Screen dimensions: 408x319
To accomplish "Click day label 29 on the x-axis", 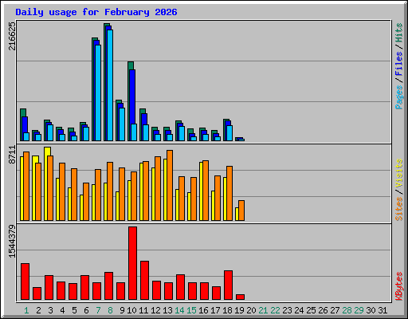I will pos(359,310).
